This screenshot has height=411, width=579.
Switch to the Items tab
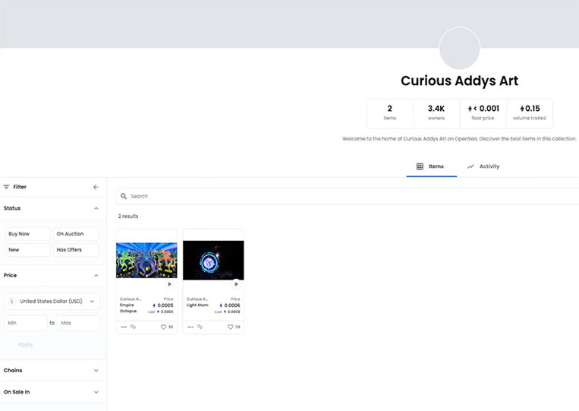point(431,166)
